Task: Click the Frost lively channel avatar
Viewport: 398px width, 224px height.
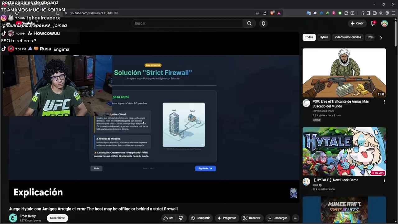Action: tap(13, 218)
